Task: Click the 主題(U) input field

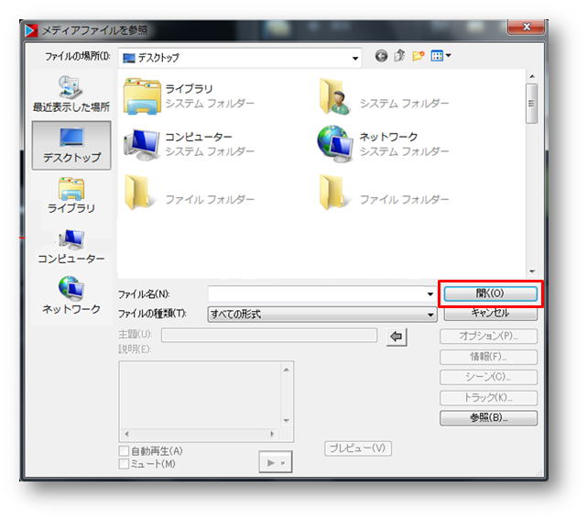Action: (269, 335)
